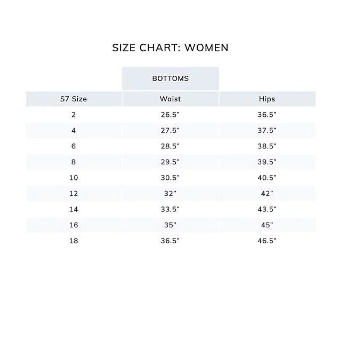This screenshot has width=339, height=342.
Task: Click the 33.5" waist measurement
Action: coord(170,209)
